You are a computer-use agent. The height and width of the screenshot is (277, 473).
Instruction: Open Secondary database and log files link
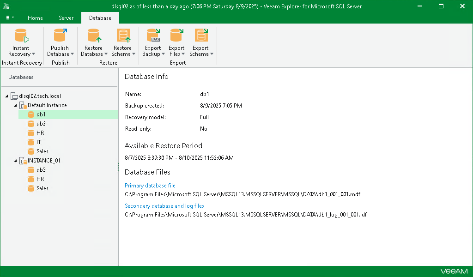point(164,206)
